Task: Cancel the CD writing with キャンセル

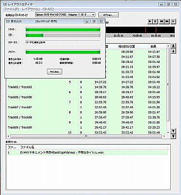Action: [54, 72]
